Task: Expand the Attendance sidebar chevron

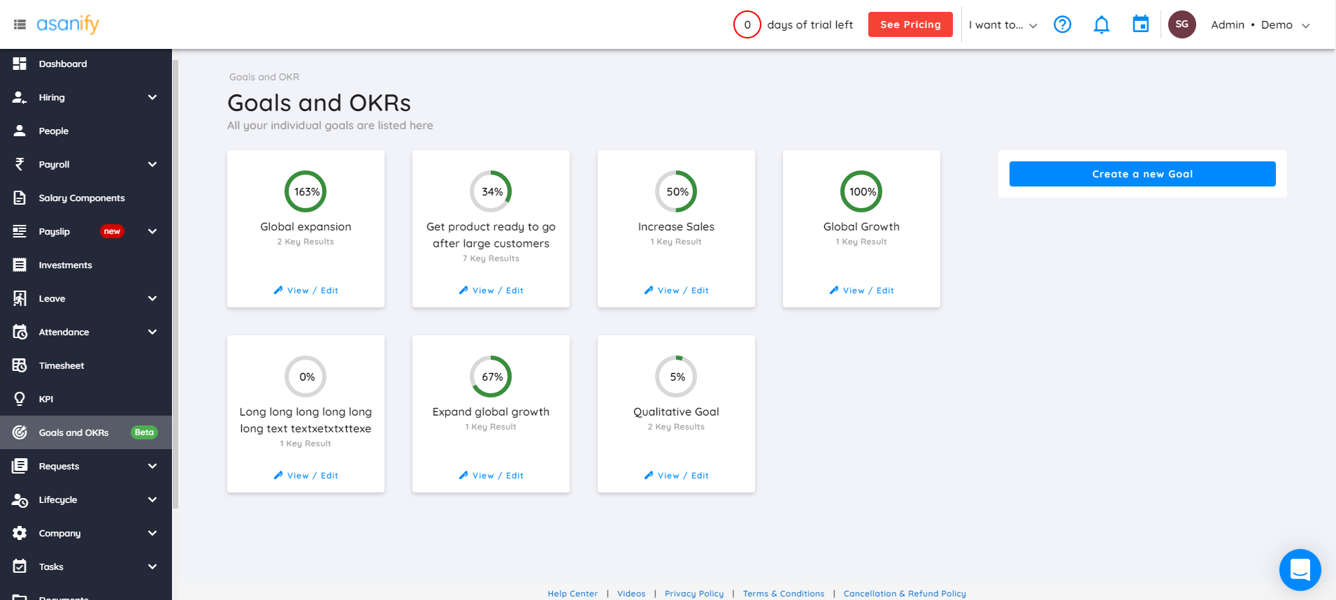Action: coord(152,332)
